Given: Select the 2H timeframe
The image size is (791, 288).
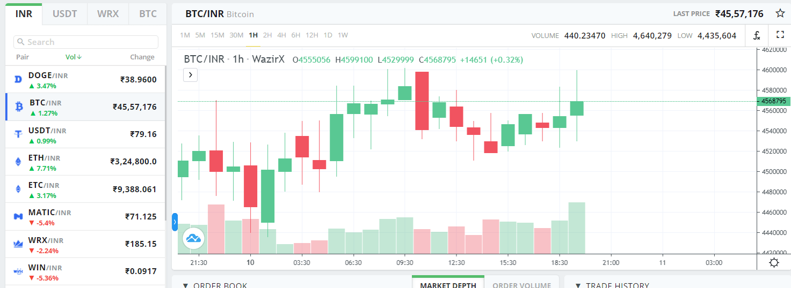Looking at the screenshot, I should [x=267, y=35].
